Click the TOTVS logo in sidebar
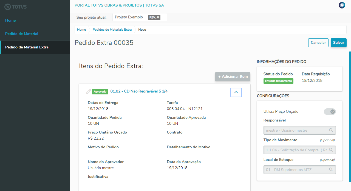The image size is (351, 191). 16,7
